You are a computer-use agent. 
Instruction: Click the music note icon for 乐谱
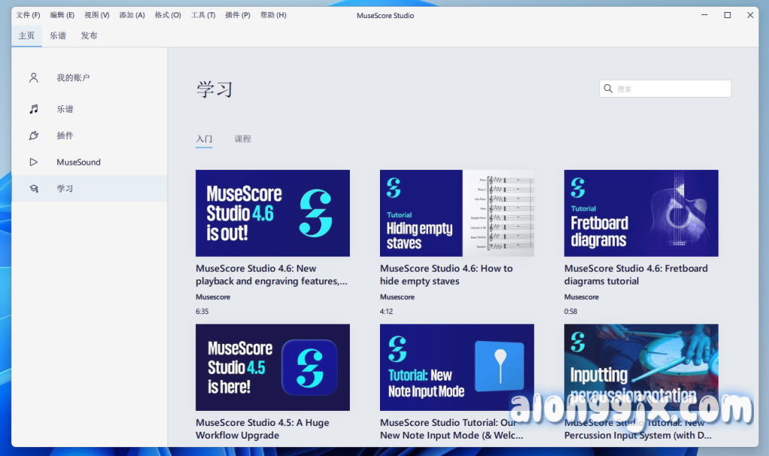(x=34, y=109)
